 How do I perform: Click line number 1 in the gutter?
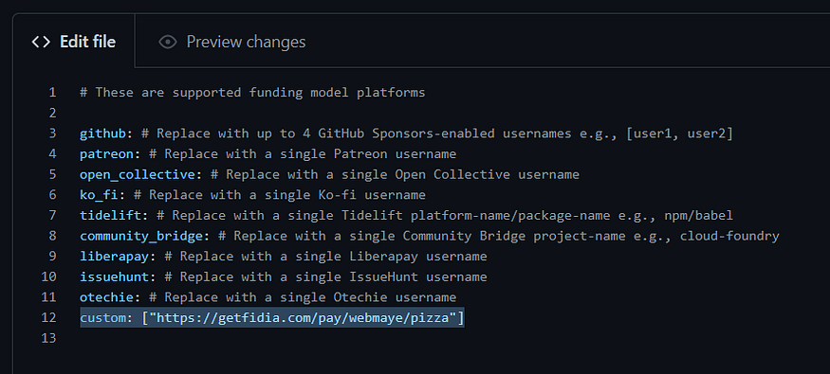pyautogui.click(x=52, y=93)
